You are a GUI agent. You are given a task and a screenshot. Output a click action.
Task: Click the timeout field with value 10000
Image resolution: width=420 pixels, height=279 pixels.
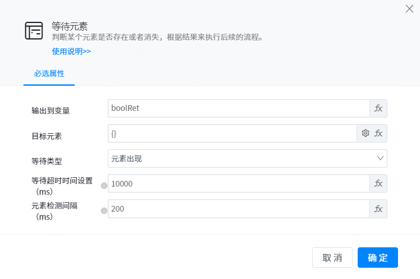pyautogui.click(x=238, y=183)
